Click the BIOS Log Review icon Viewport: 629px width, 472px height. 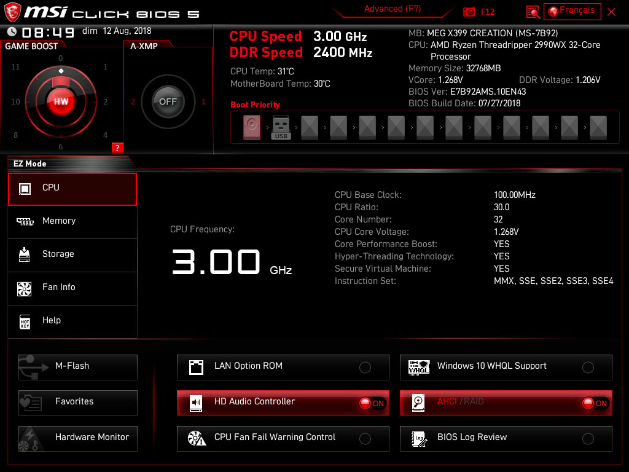click(x=419, y=438)
